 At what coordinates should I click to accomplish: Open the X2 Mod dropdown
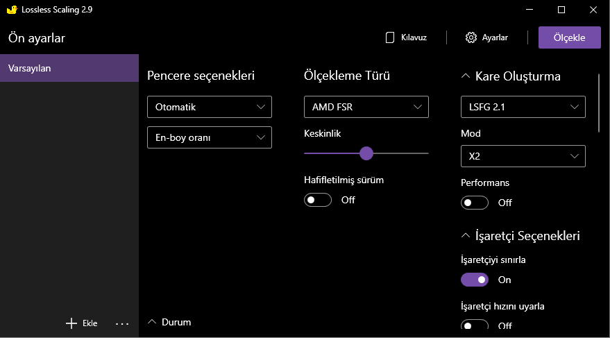click(x=523, y=156)
